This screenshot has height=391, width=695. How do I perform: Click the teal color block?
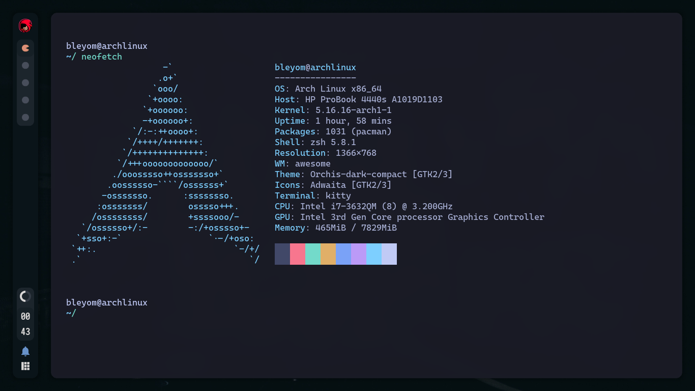313,254
